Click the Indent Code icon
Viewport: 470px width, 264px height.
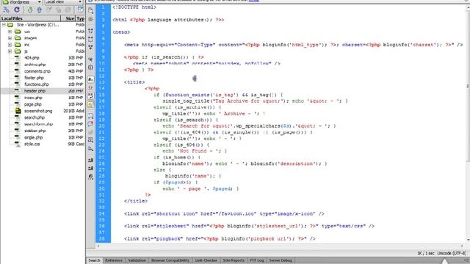90,160
